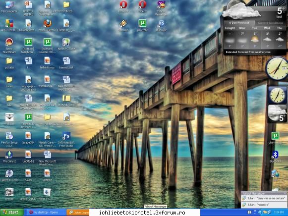Select the 'article_21517' image file
The width and height of the screenshot is (288, 216).
28,194
